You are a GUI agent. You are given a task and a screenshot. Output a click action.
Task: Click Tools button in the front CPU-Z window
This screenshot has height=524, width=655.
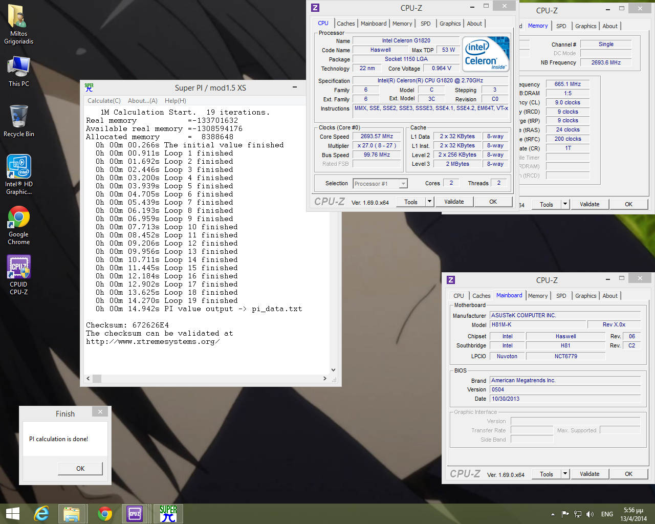(x=411, y=202)
